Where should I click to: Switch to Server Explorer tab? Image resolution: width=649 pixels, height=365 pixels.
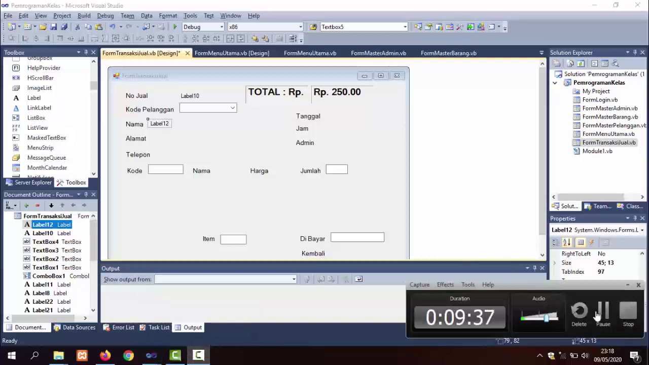point(28,182)
